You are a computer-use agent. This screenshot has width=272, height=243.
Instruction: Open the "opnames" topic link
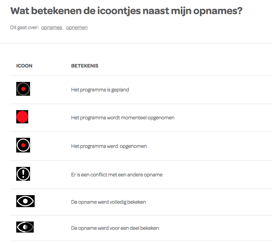pyautogui.click(x=52, y=28)
